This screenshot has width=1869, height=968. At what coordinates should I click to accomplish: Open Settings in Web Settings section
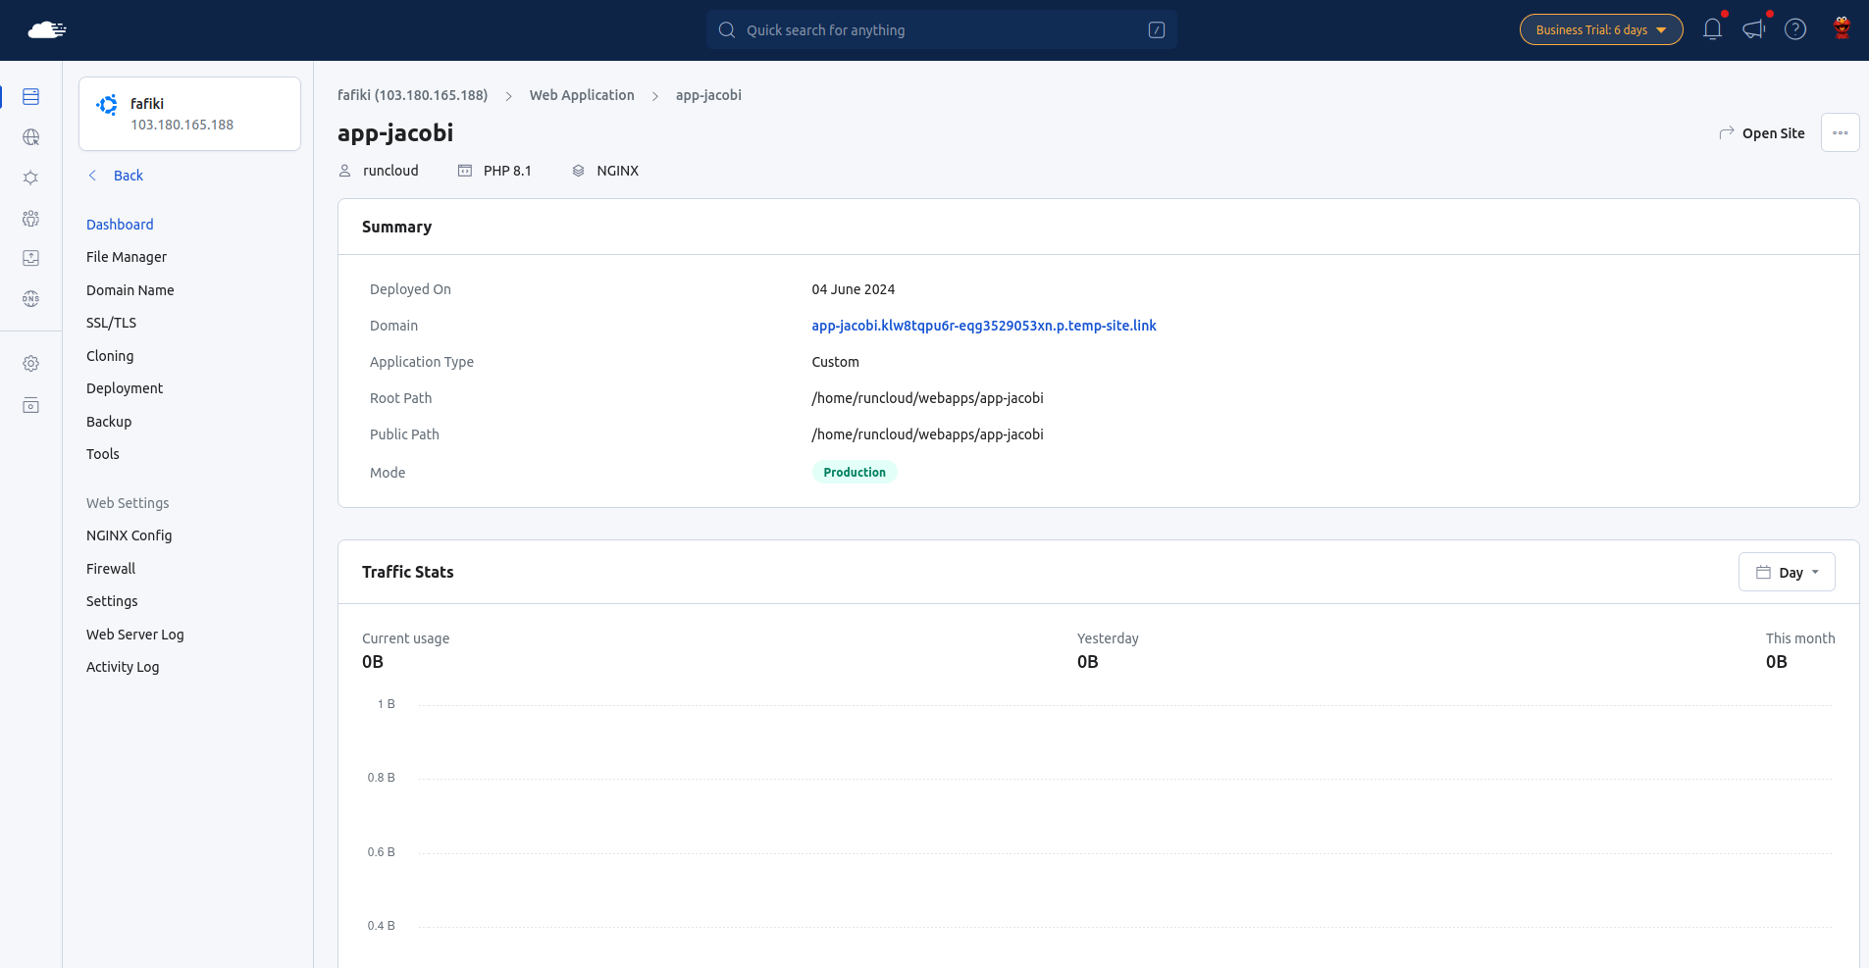(x=112, y=601)
